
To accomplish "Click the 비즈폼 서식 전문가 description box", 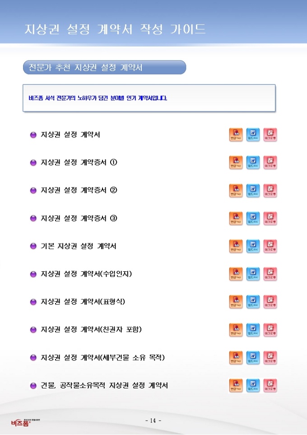I will pyautogui.click(x=149, y=98).
